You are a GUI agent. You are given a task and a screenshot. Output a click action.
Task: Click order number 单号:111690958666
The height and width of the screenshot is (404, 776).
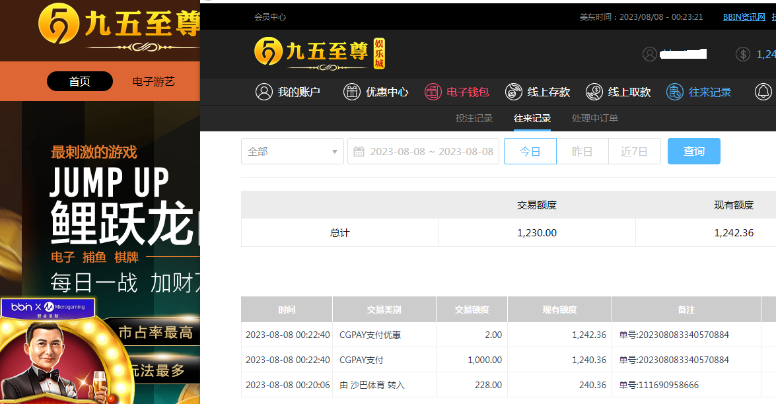pos(658,385)
